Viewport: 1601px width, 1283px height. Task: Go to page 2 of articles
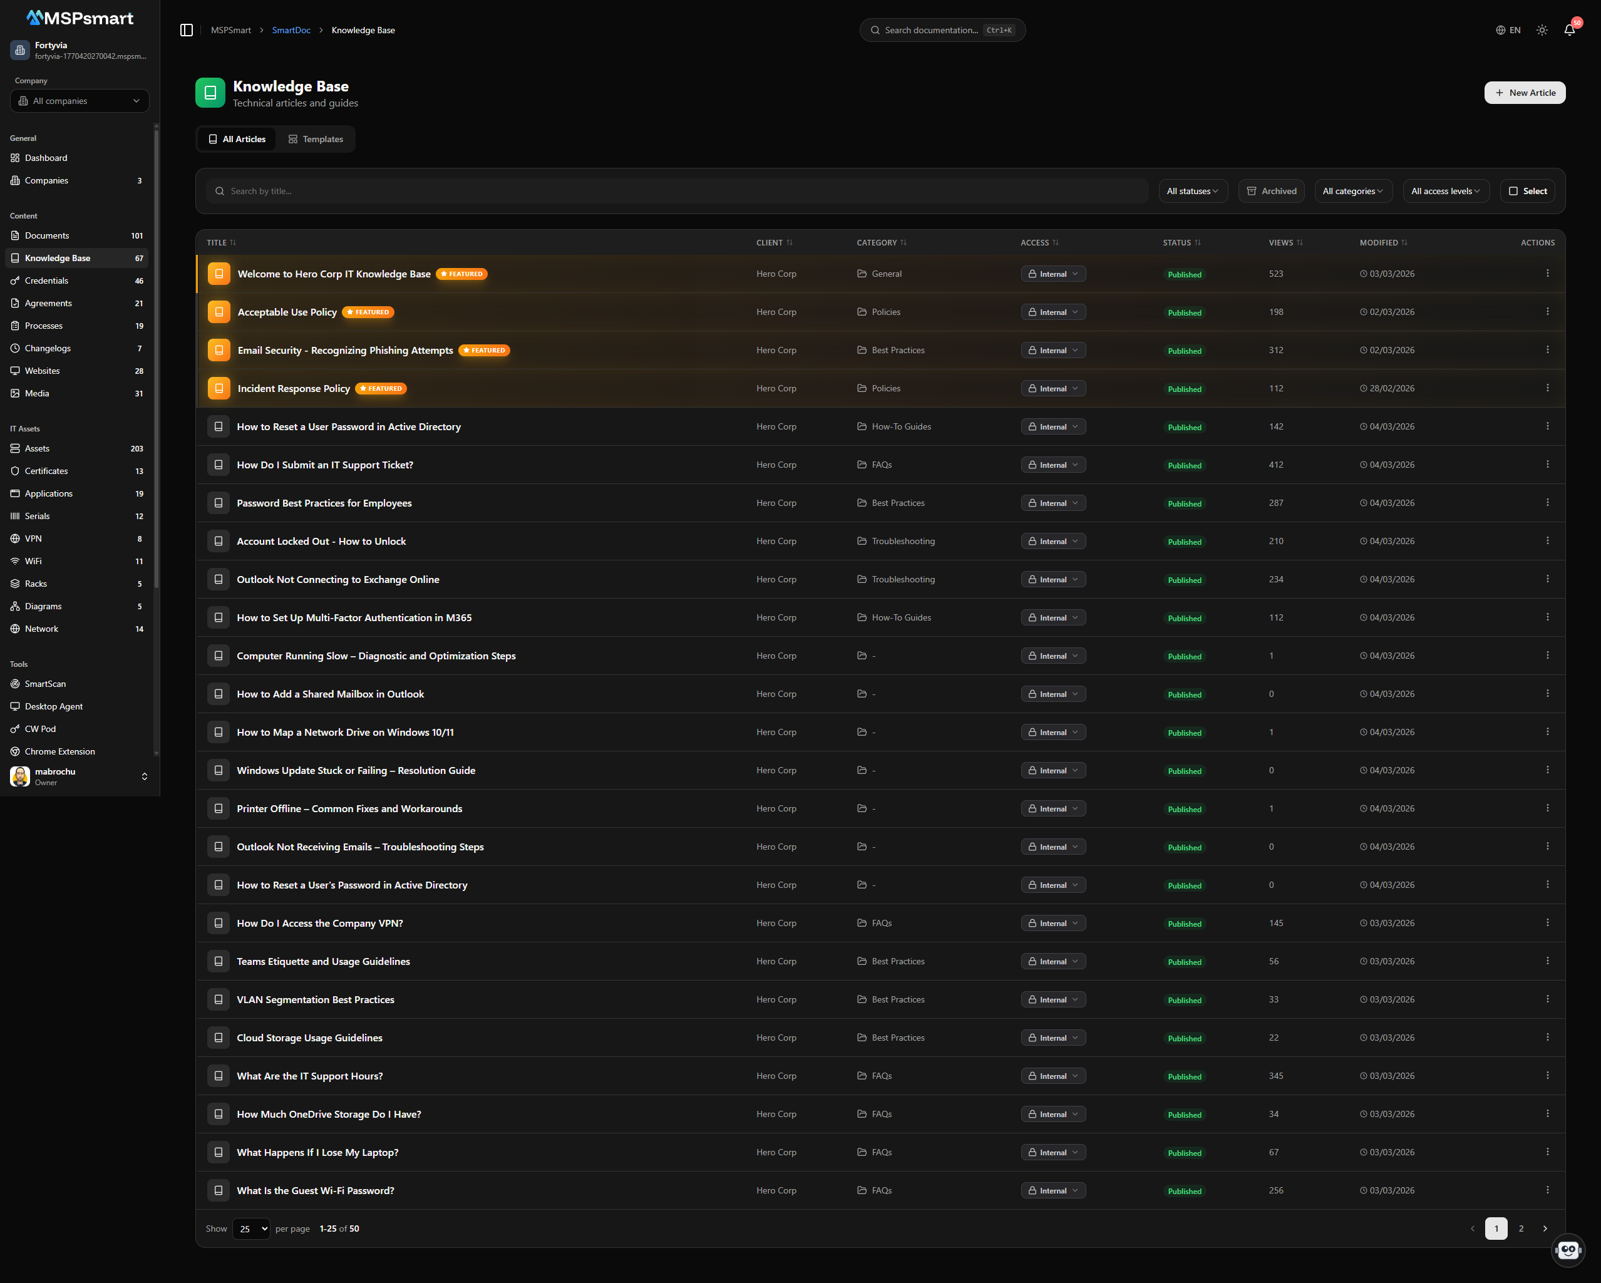[1521, 1229]
